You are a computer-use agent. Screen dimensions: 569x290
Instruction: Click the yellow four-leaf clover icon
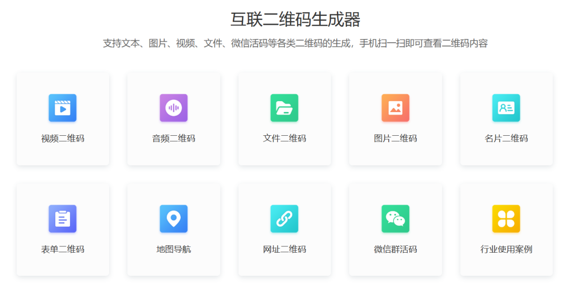506,218
